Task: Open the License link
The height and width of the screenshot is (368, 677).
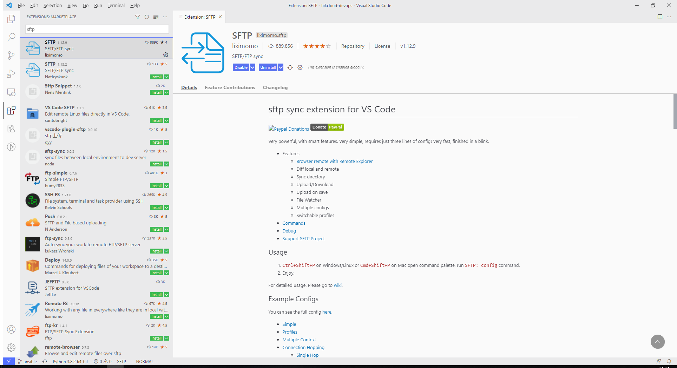Action: (382, 46)
